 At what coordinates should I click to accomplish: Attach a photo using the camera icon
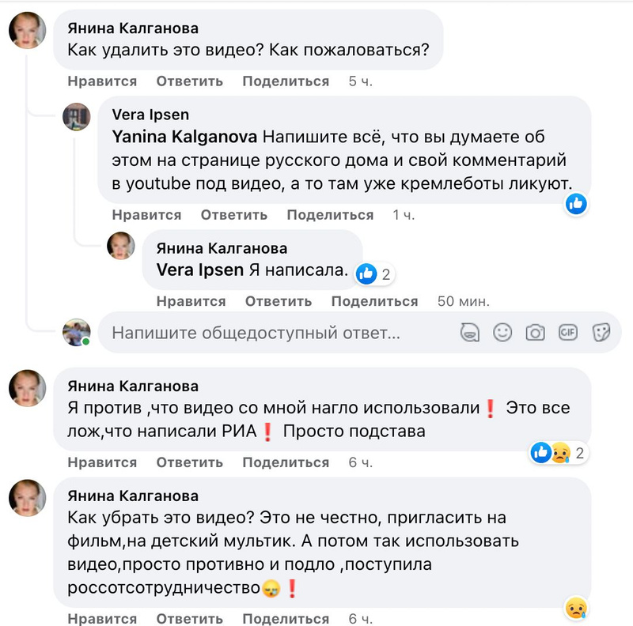point(536,333)
